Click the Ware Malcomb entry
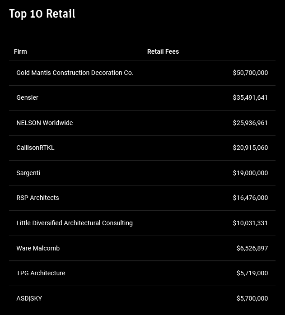 [38, 248]
